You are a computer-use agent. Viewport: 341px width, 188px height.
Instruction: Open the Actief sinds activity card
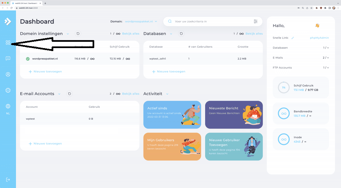[x=172, y=115]
